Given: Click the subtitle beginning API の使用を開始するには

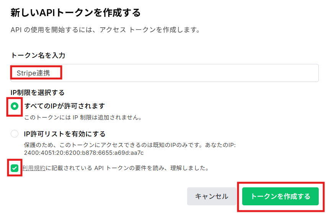Looking at the screenshot, I should pyautogui.click(x=105, y=30).
